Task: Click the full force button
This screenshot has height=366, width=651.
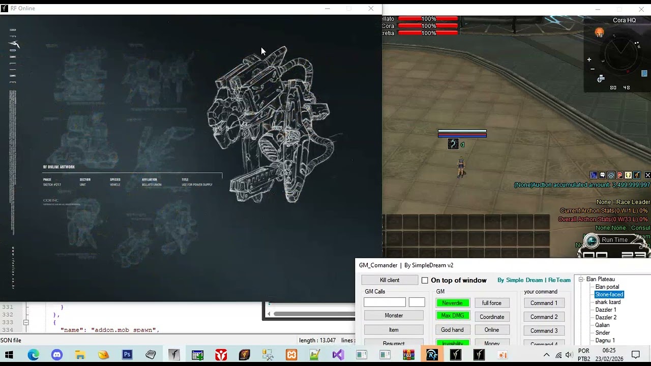Action: (492, 303)
